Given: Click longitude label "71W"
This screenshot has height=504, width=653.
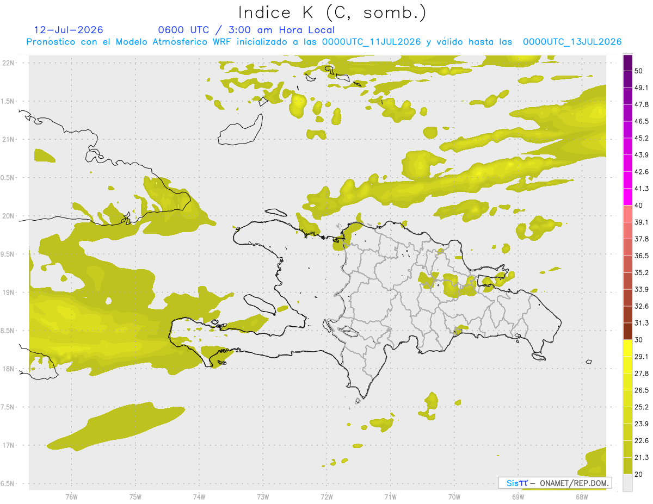Looking at the screenshot, I should [x=390, y=496].
